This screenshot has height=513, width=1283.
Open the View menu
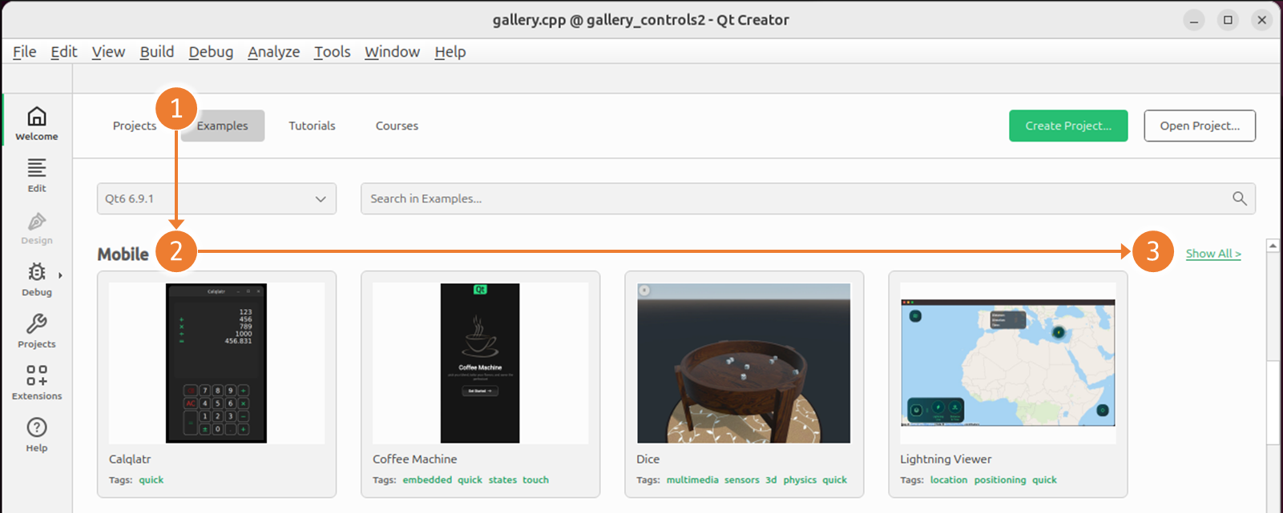[x=108, y=52]
